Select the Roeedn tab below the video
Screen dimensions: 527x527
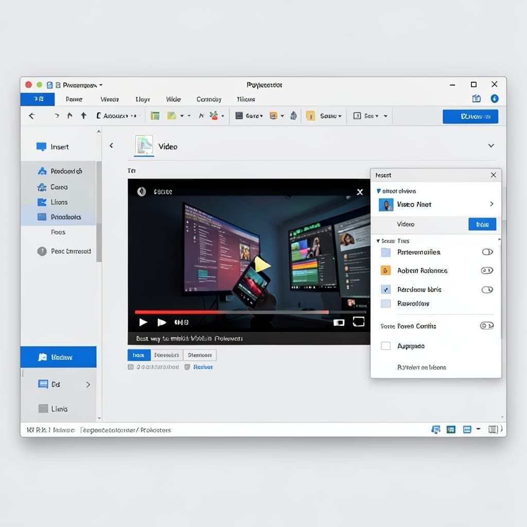click(166, 355)
